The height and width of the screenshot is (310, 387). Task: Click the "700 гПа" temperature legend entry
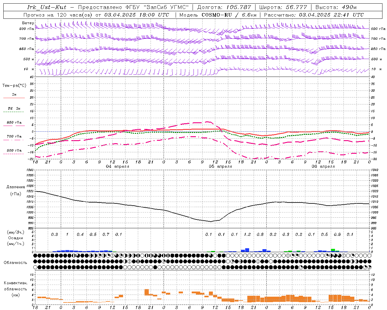(x=14, y=136)
